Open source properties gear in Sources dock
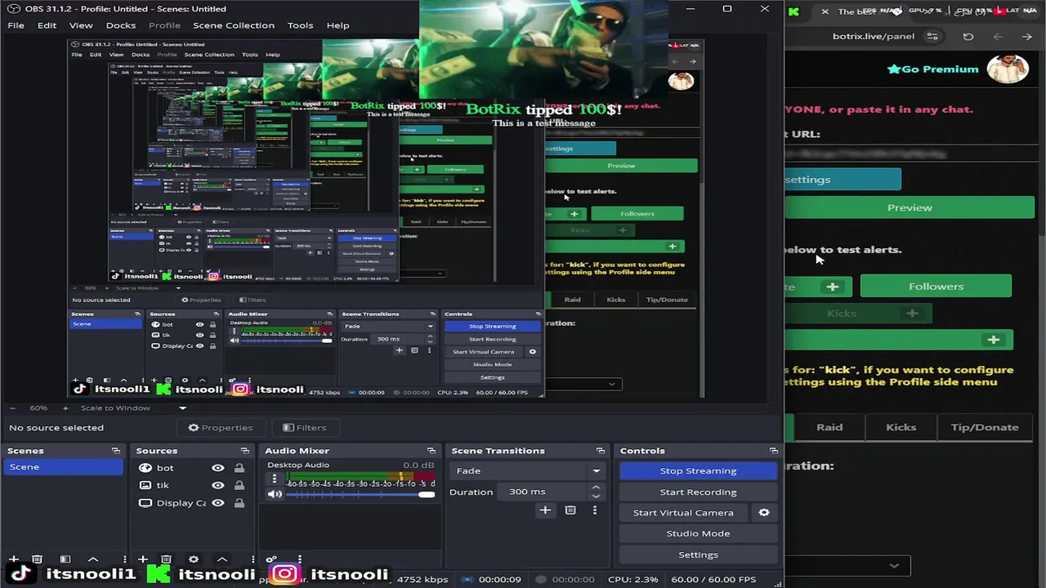 [x=194, y=559]
